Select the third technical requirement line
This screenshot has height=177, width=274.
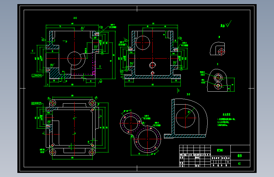pyautogui.click(x=222, y=125)
